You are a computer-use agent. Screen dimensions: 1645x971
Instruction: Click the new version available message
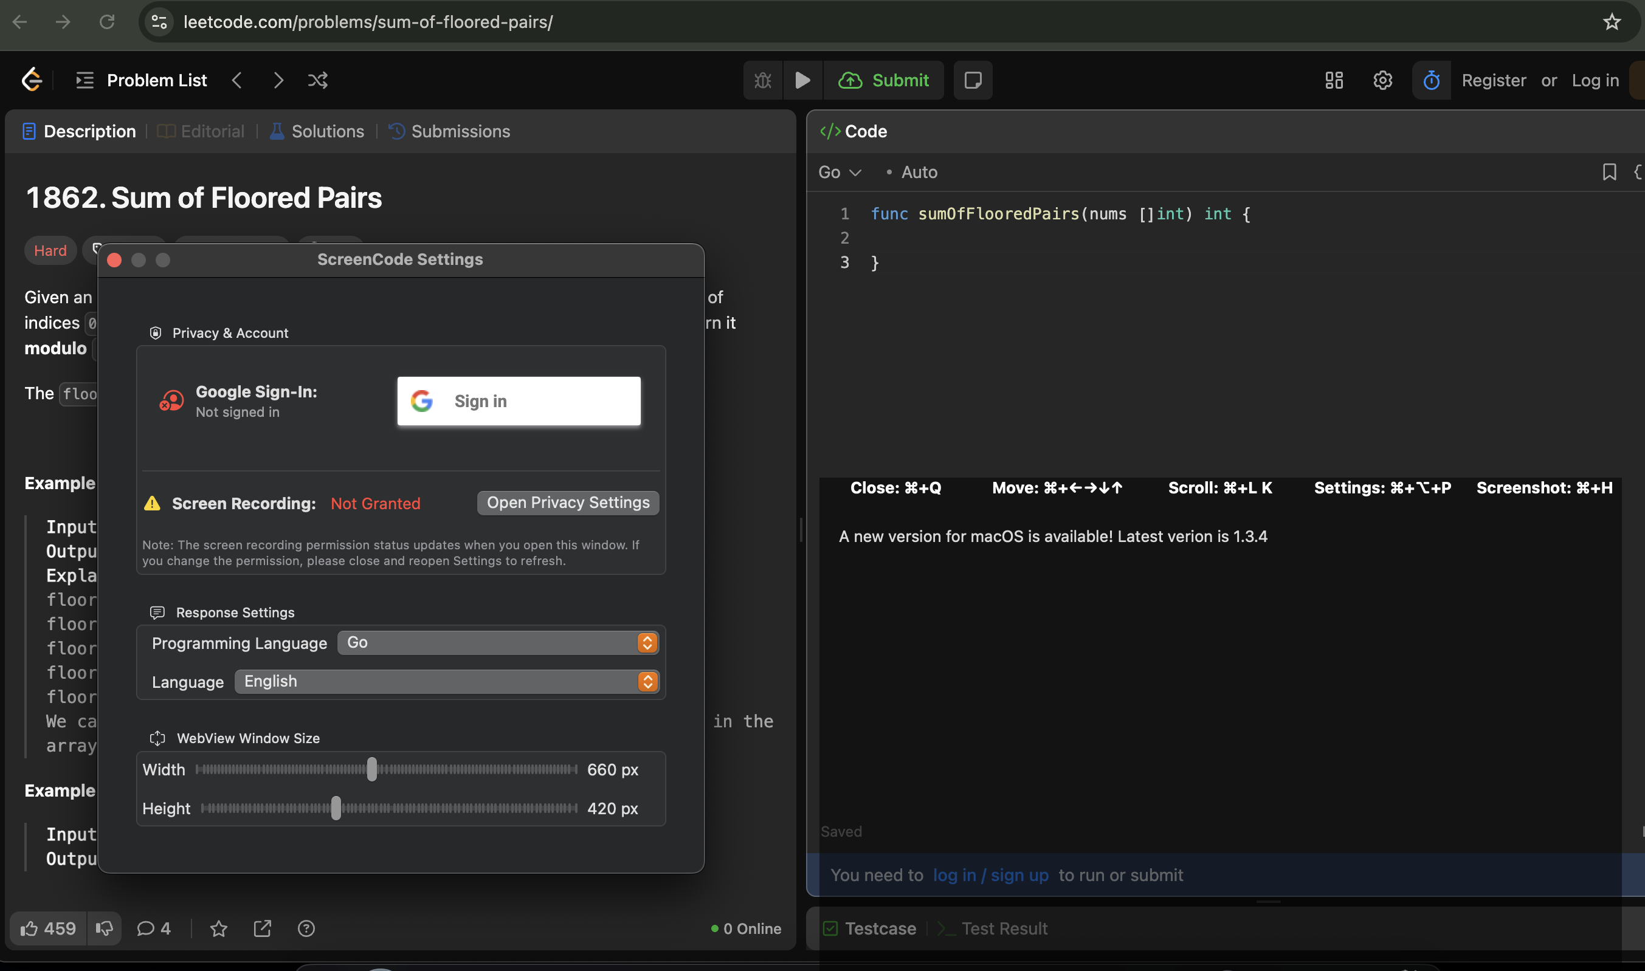(1052, 537)
